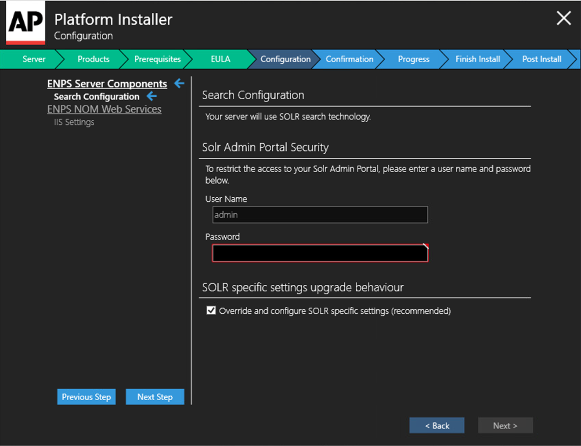This screenshot has width=581, height=446.
Task: Select the Post Install step
Action: coord(541,59)
